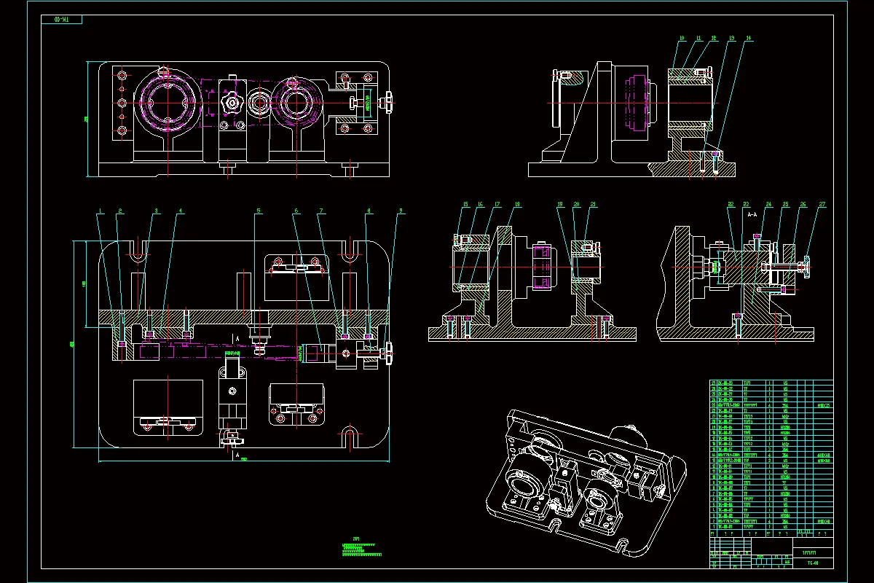Screen dimensions: 874x583
Task: Click part callout number 16
Action: [x=480, y=205]
